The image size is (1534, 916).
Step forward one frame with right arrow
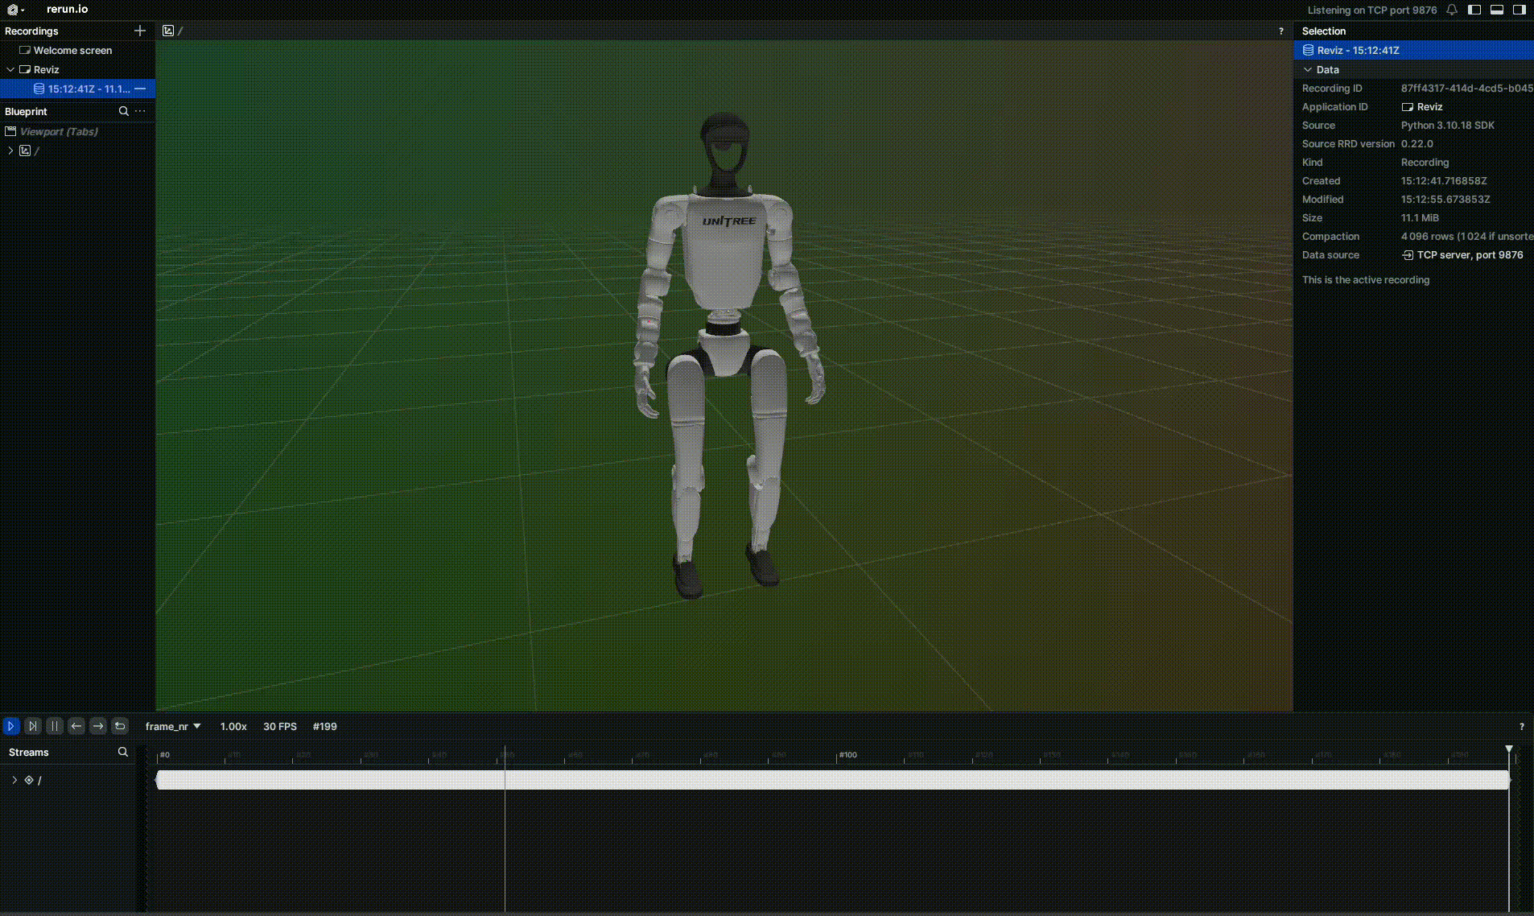[x=98, y=726]
